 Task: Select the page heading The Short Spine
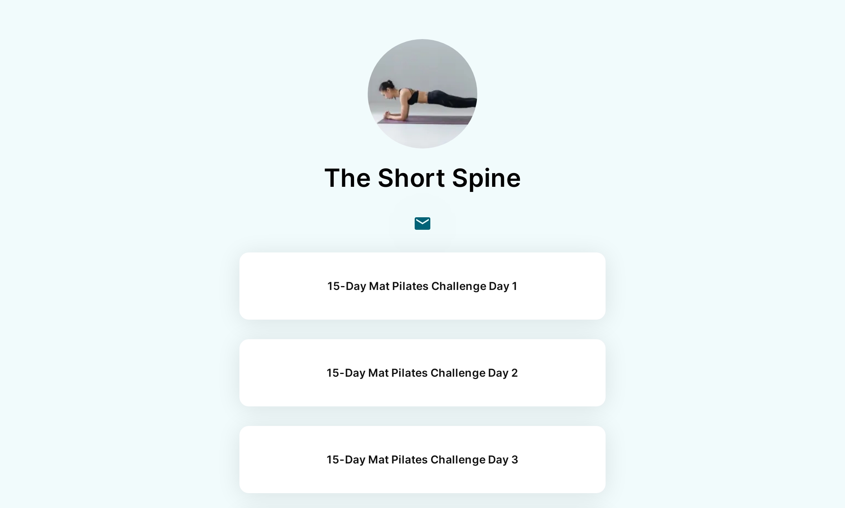pos(422,178)
